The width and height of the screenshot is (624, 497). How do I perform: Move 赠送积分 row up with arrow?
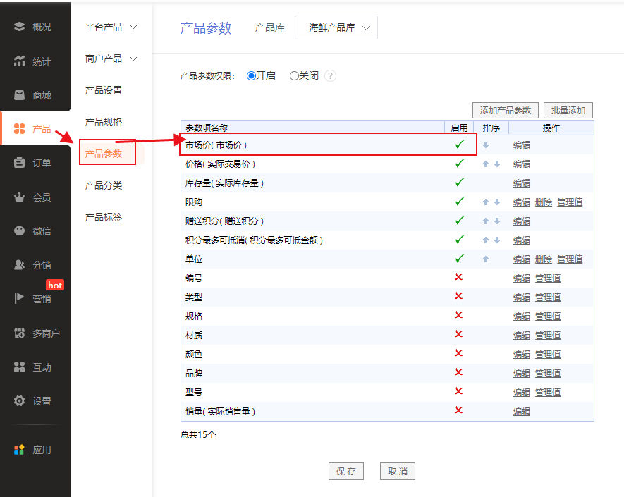(x=486, y=221)
